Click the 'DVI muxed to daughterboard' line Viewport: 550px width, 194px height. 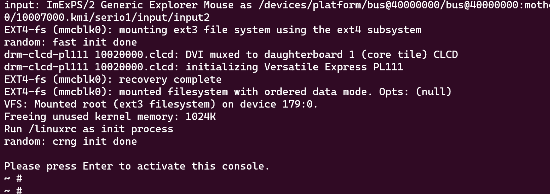pos(231,55)
